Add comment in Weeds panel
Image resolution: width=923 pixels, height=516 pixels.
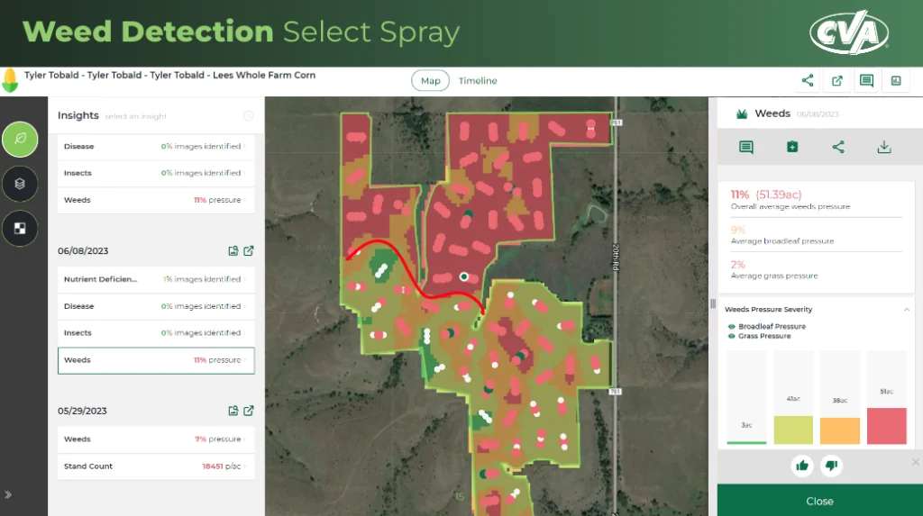click(745, 147)
